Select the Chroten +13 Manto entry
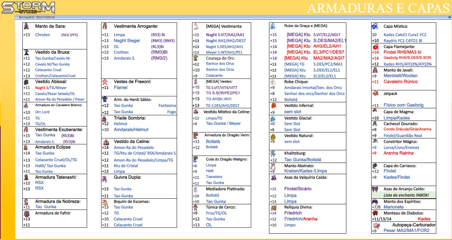452x240 pixels. click(x=43, y=35)
